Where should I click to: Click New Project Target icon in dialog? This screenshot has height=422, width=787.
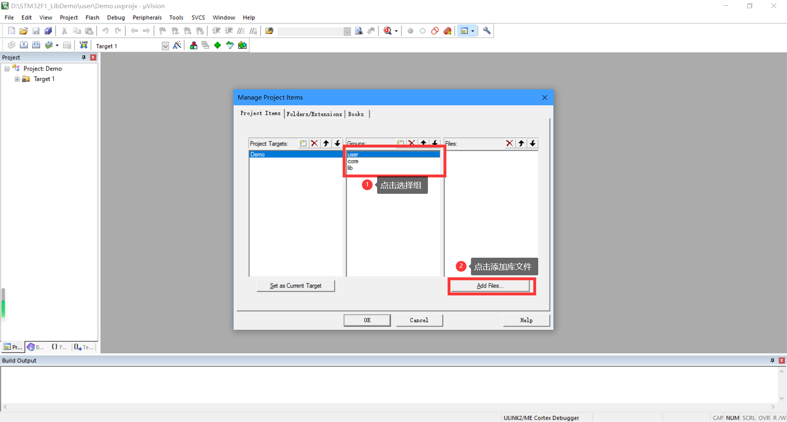(303, 143)
